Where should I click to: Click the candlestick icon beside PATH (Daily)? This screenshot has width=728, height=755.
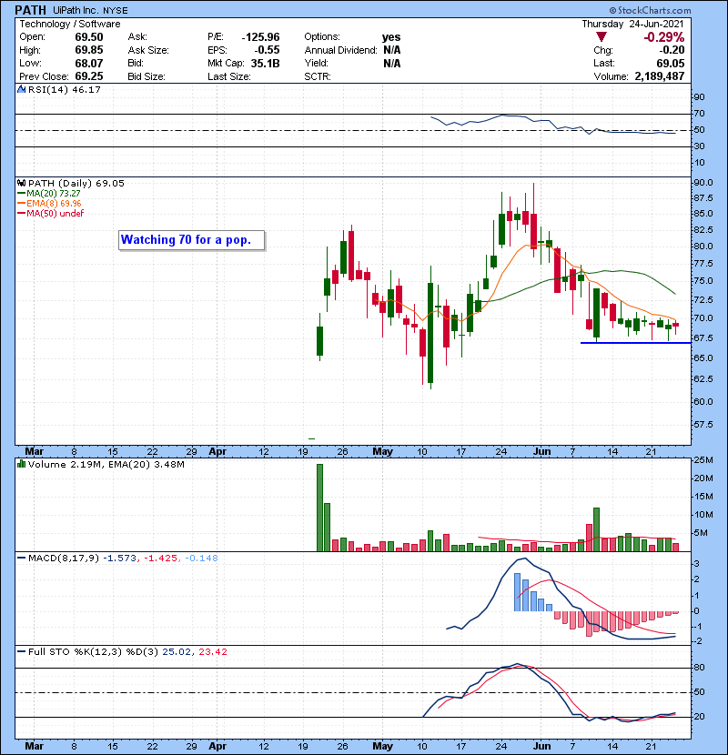[x=21, y=184]
